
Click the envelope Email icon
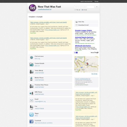point(31,100)
